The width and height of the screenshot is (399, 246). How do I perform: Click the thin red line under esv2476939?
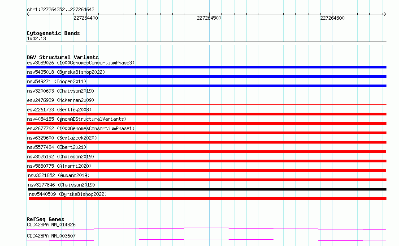[206, 104]
